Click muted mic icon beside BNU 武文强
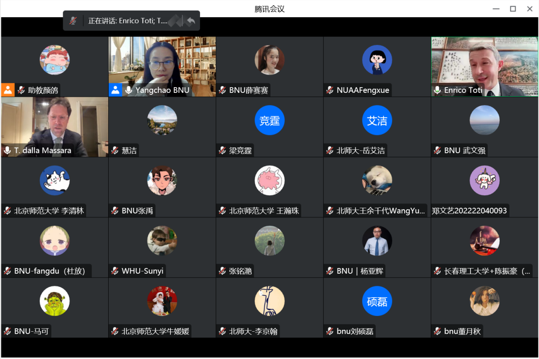 pyautogui.click(x=438, y=150)
